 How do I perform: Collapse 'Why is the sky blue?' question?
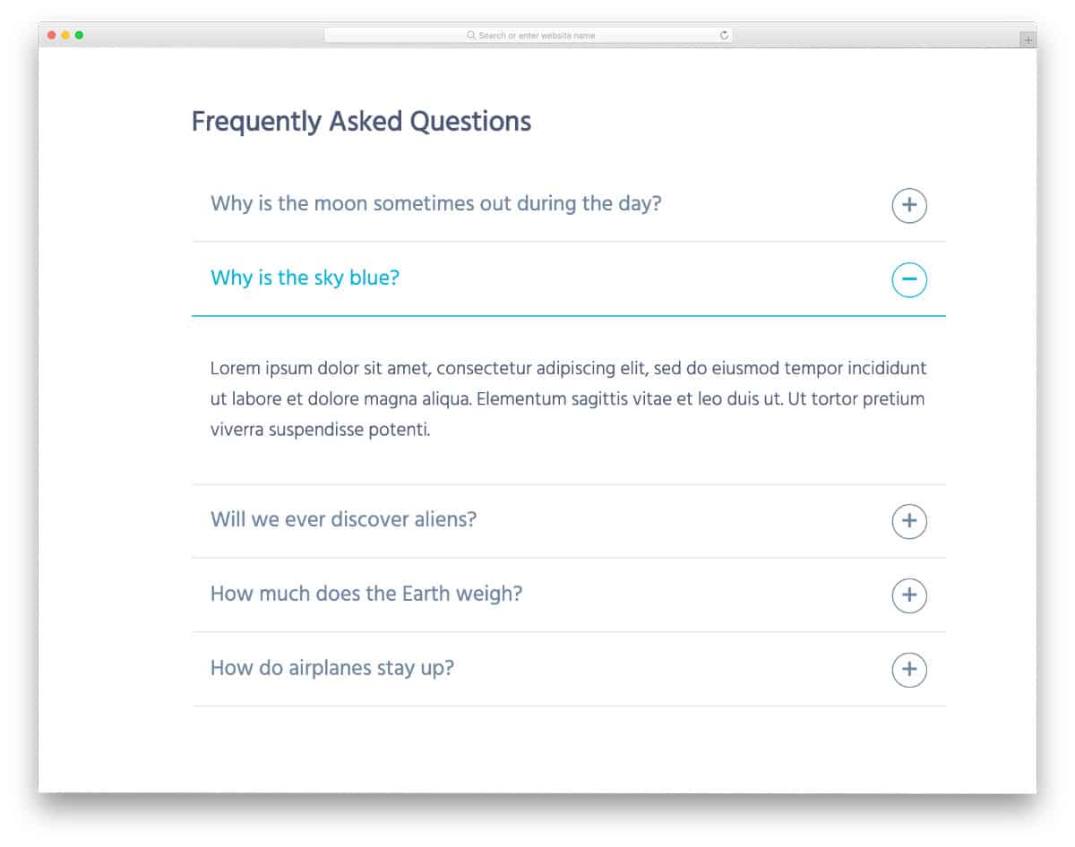305,278
